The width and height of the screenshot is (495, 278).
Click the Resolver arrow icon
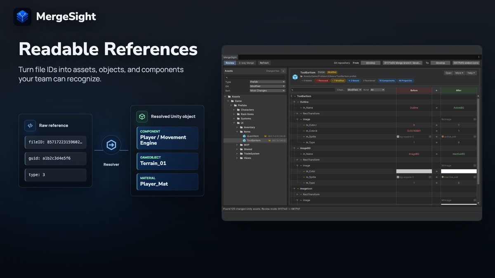[x=111, y=145]
